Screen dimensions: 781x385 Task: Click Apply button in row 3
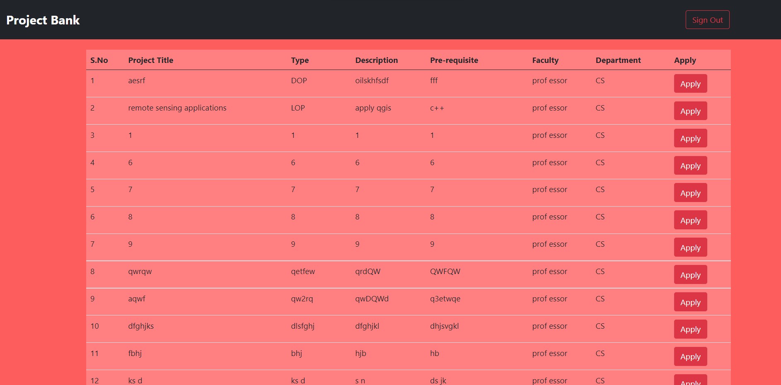(x=690, y=138)
